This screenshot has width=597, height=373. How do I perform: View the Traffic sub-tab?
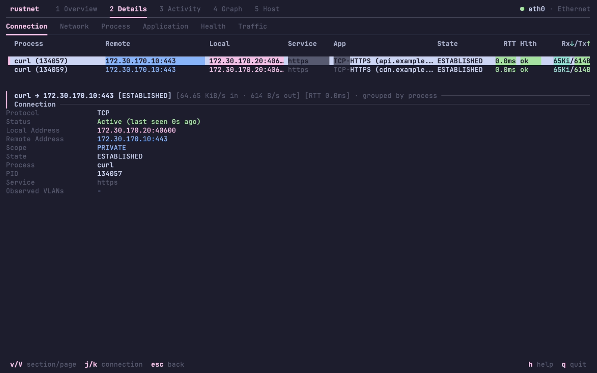253,26
